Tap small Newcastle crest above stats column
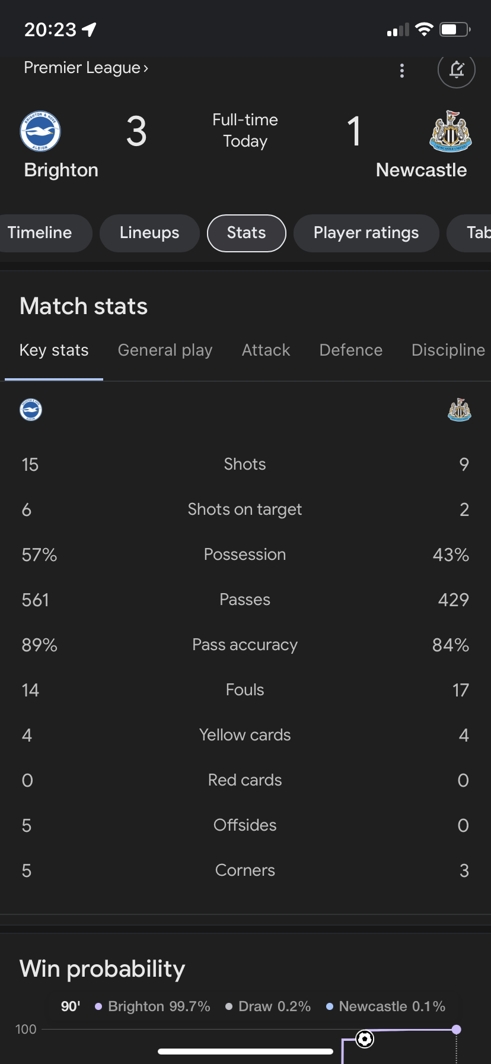Image resolution: width=491 pixels, height=1064 pixels. coord(460,410)
